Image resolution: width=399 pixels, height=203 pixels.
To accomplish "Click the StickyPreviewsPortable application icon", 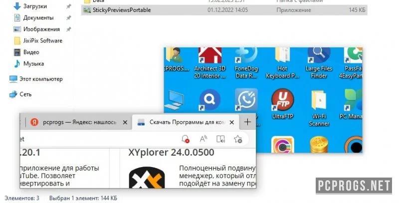I will coord(87,10).
